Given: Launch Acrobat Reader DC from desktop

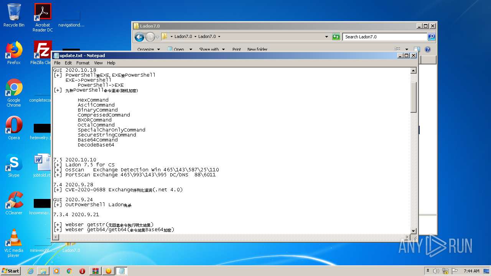Looking at the screenshot, I should click(43, 17).
